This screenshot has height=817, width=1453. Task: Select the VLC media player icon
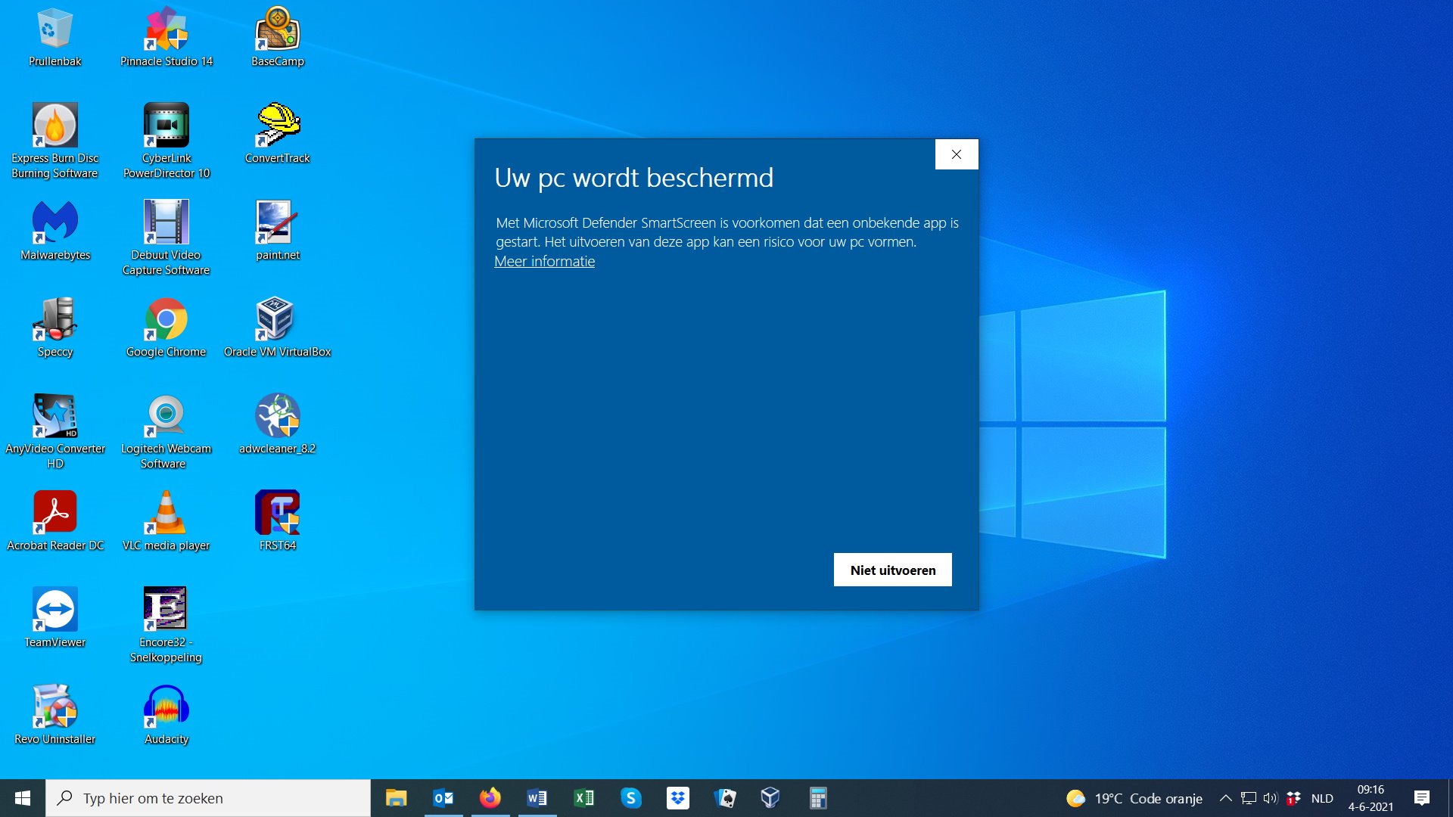tap(166, 522)
